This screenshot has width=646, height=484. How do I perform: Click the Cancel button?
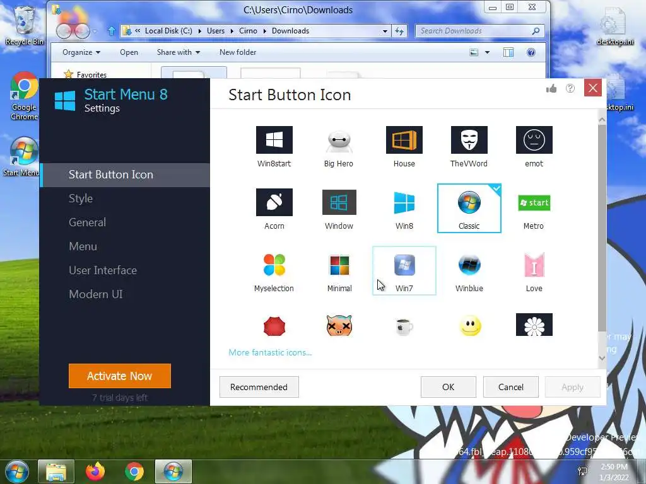(x=511, y=387)
